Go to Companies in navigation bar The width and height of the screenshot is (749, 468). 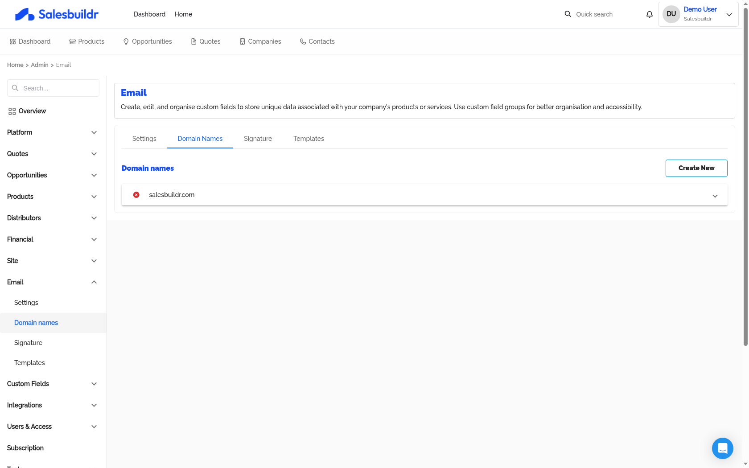tap(260, 41)
